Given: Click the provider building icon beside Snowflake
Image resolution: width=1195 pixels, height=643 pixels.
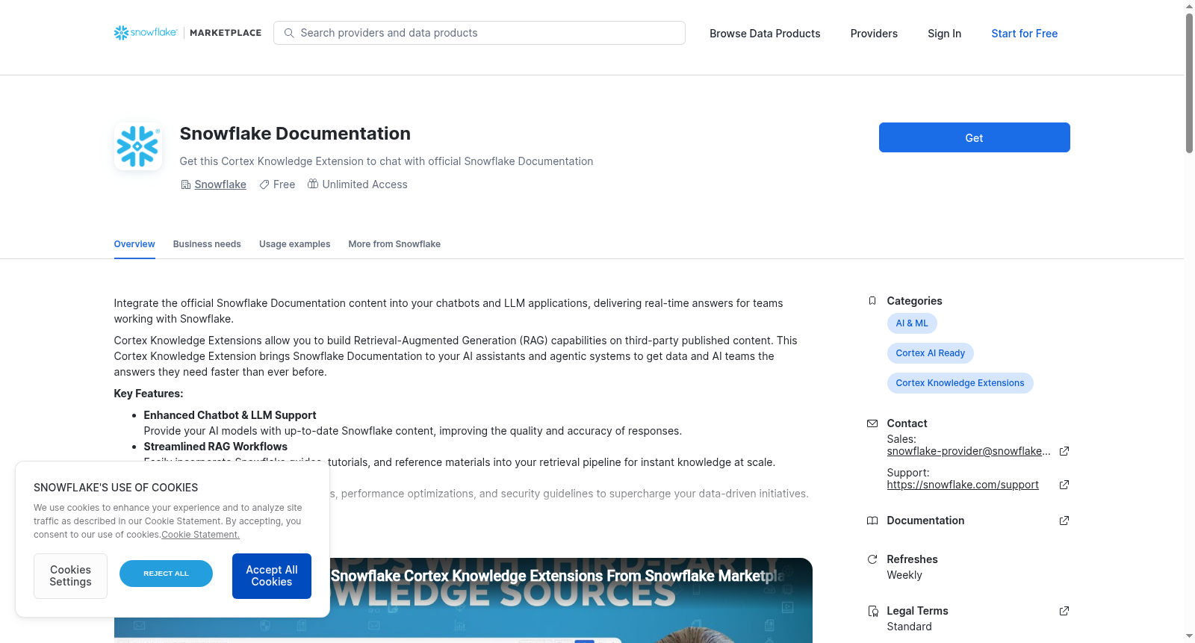Looking at the screenshot, I should click(186, 184).
